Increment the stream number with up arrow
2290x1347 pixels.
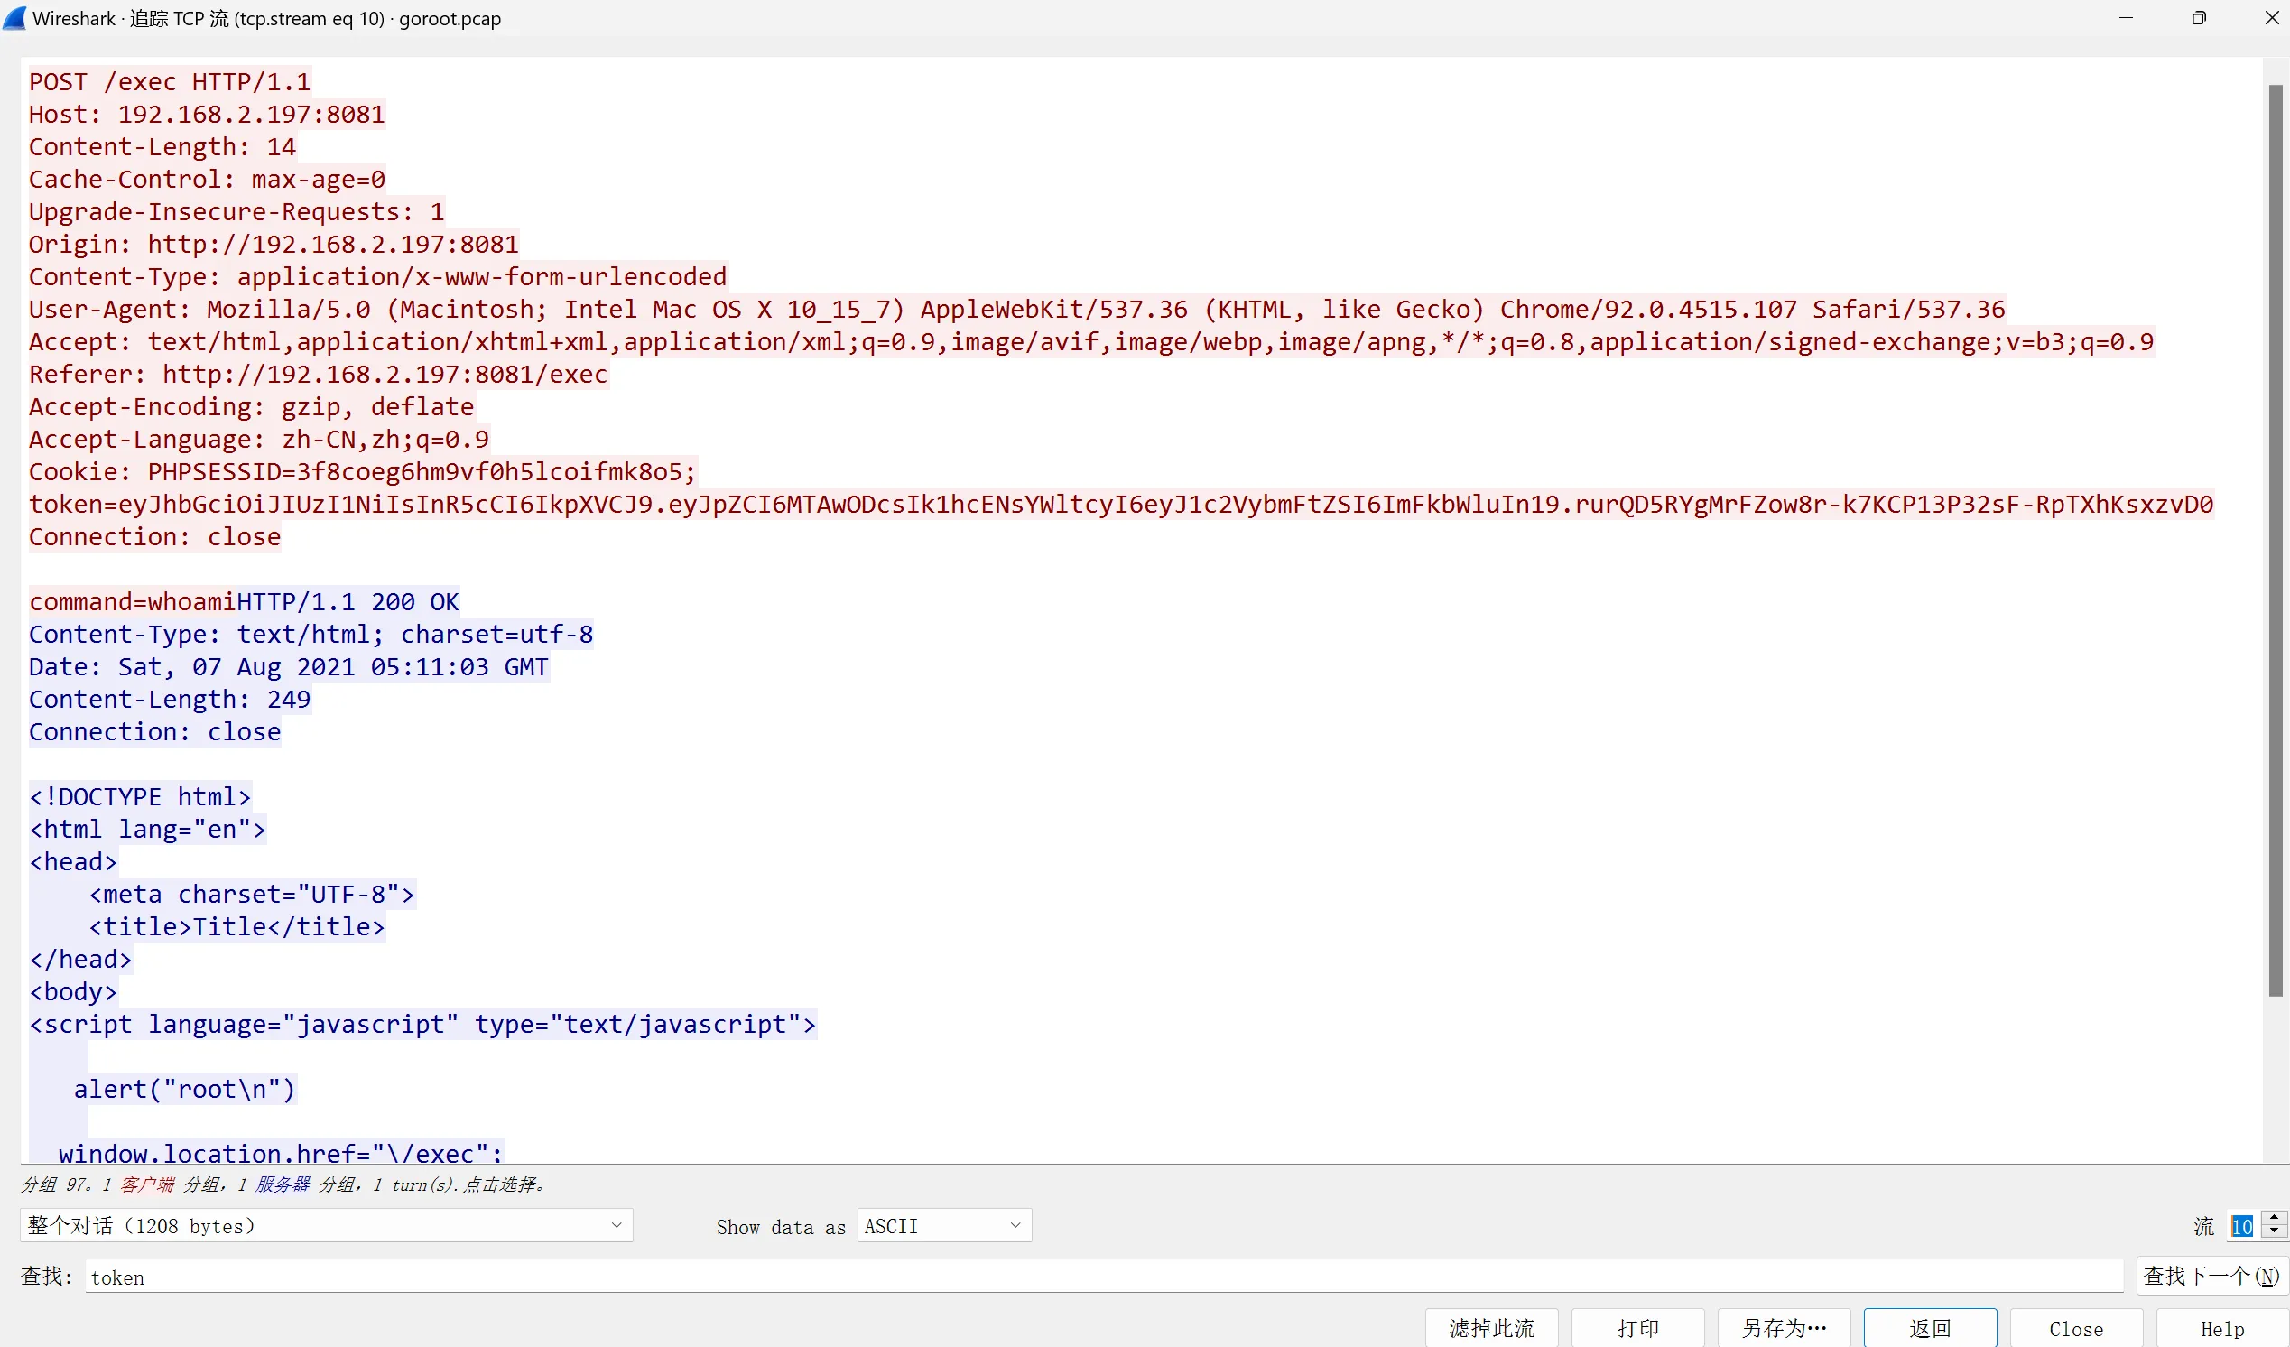[x=2274, y=1218]
